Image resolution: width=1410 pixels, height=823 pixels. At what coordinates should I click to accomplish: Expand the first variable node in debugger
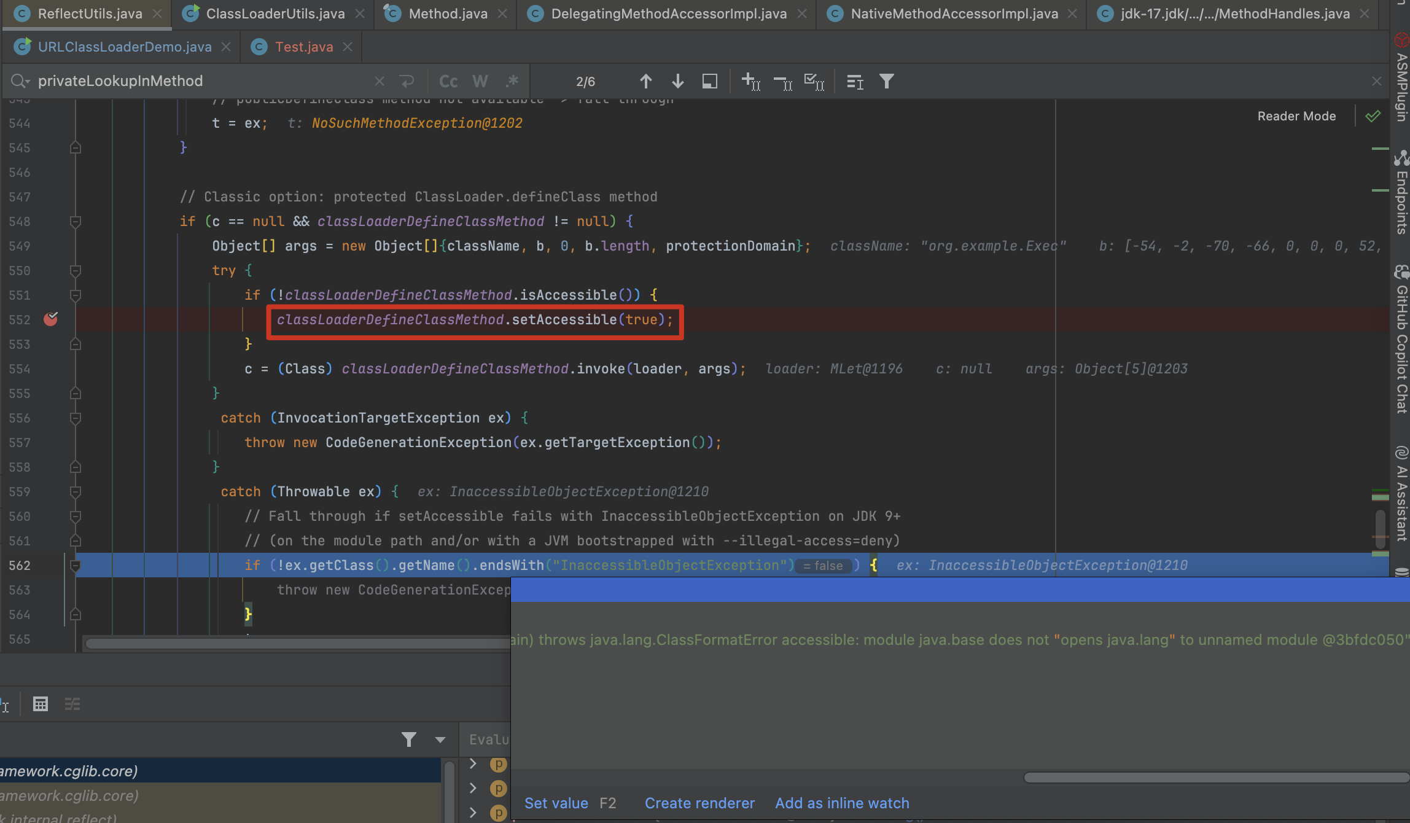[x=473, y=763]
